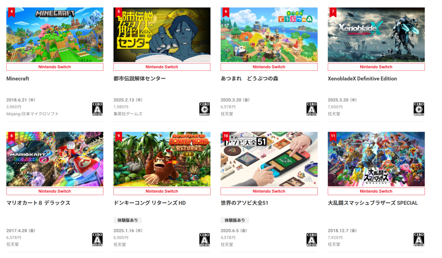Click the 大乱闘スマッシュブラザーズ SPECIAL title
Screen dimensions: 442x258
(x=373, y=203)
